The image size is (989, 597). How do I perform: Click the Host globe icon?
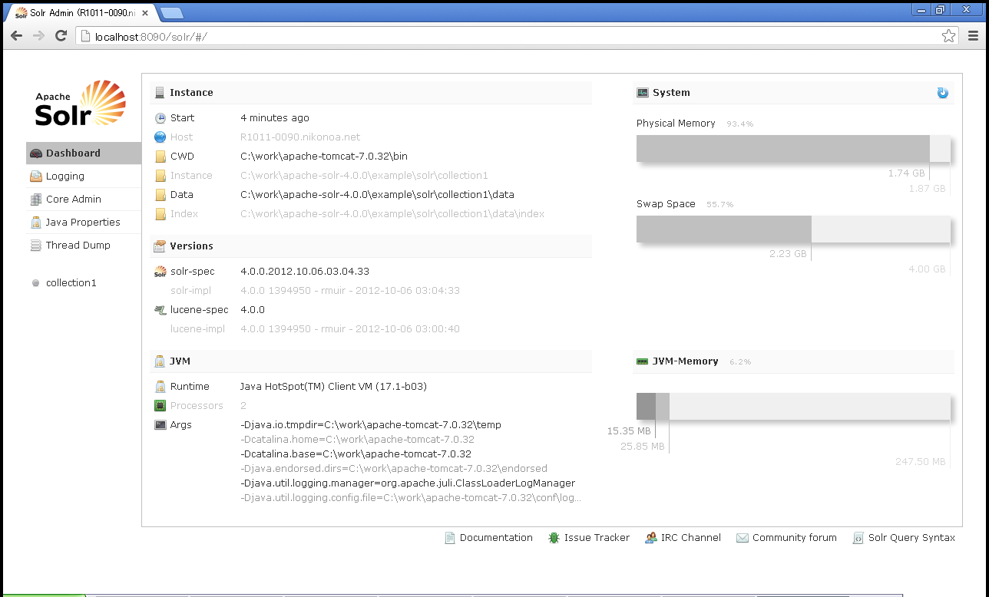160,137
